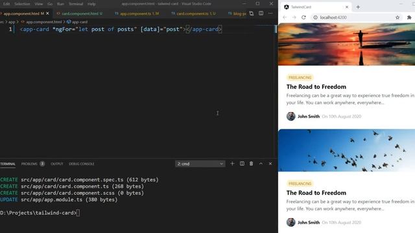Split the terminal panel

pos(242,164)
